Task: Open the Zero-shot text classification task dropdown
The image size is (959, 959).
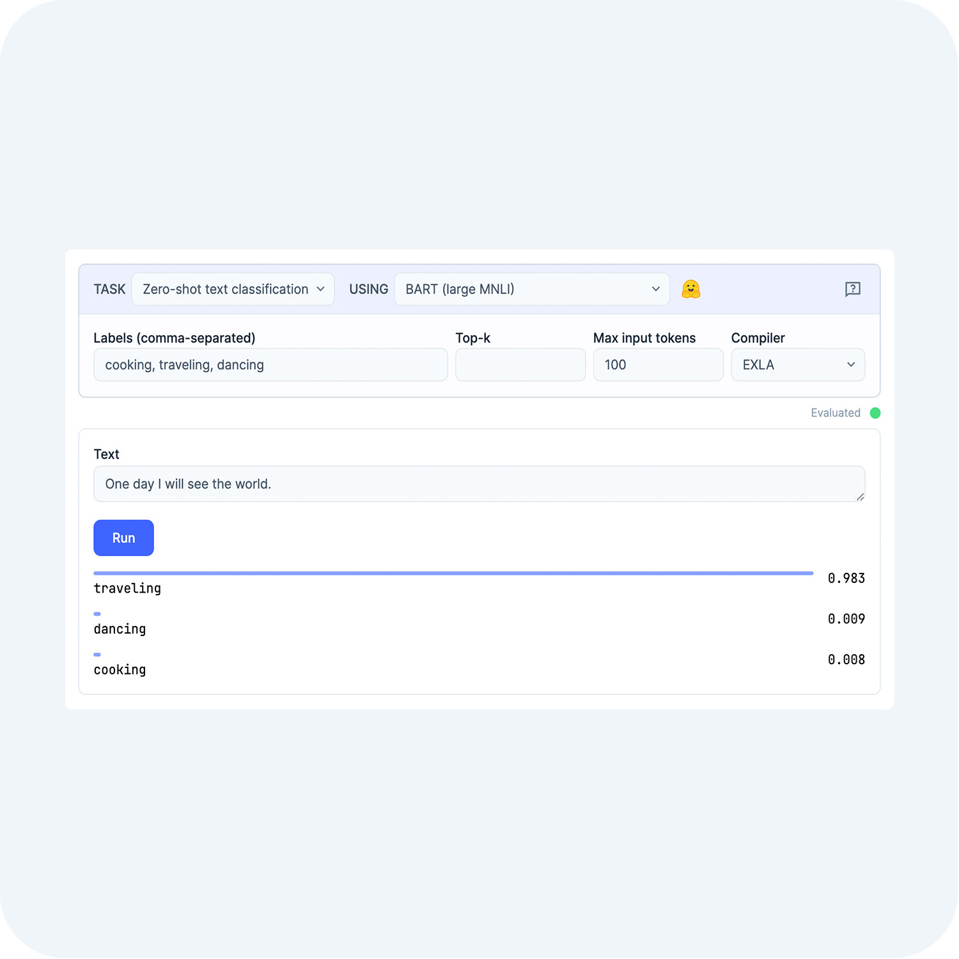Action: [233, 290]
